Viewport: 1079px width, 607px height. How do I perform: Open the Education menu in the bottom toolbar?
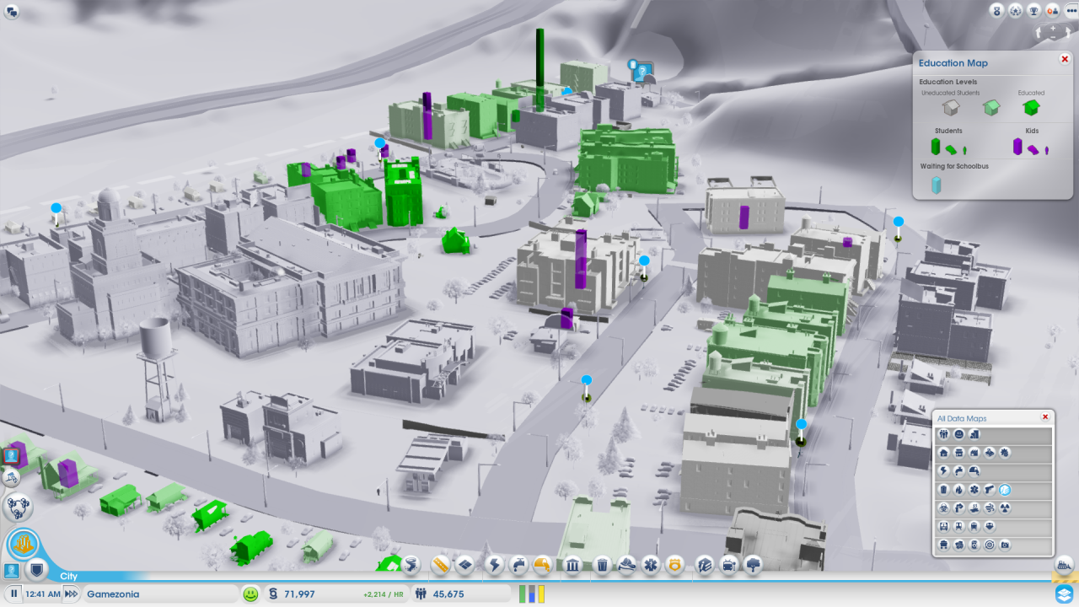coord(705,565)
